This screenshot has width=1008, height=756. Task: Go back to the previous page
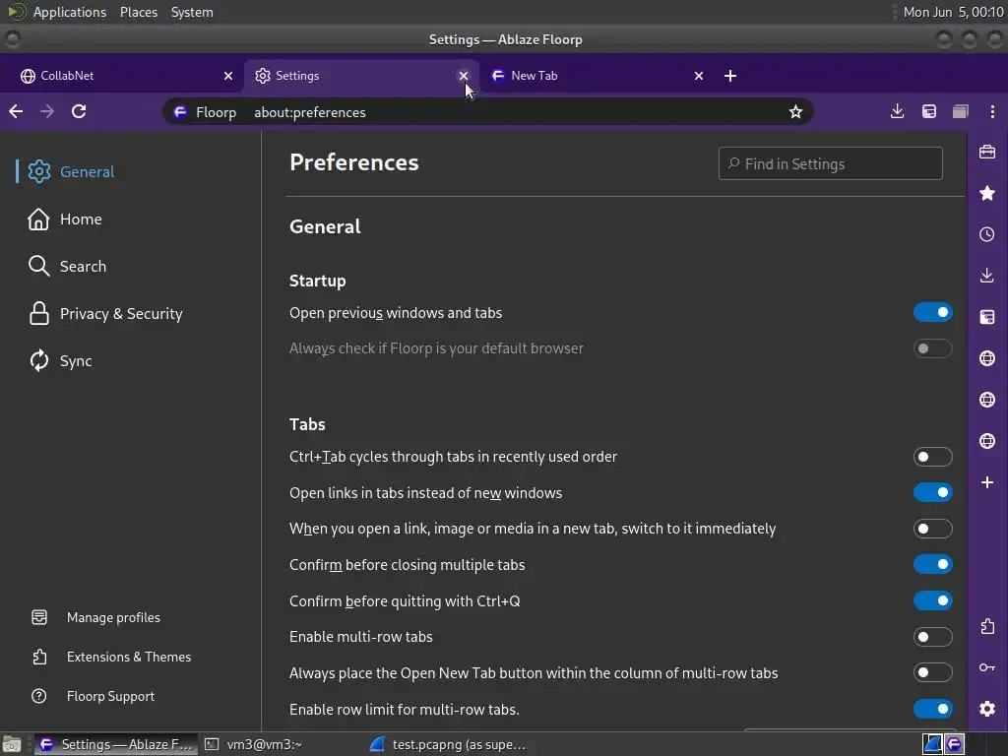coord(16,111)
